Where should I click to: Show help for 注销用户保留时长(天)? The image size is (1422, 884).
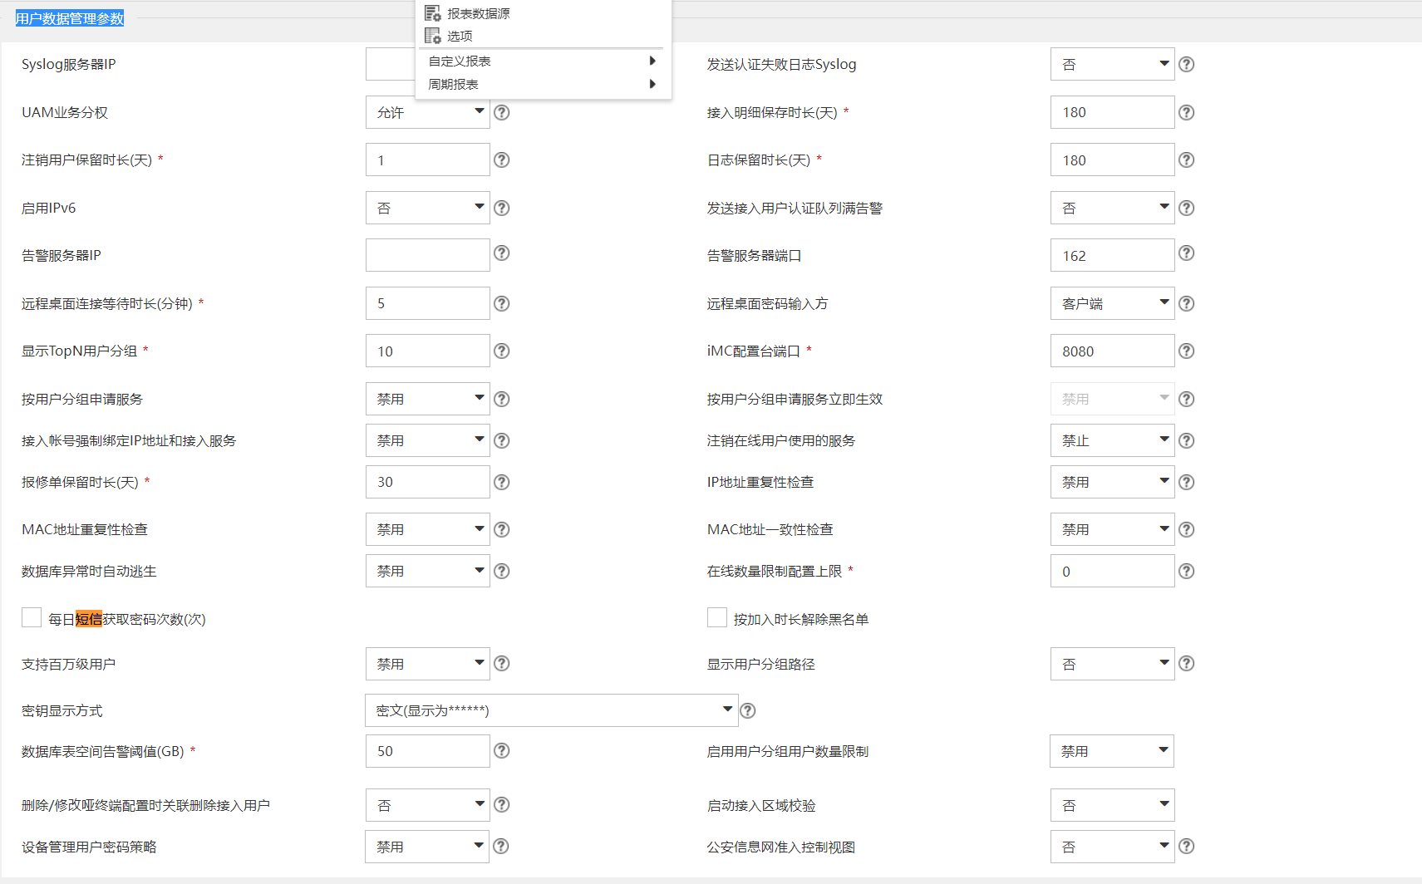[502, 160]
